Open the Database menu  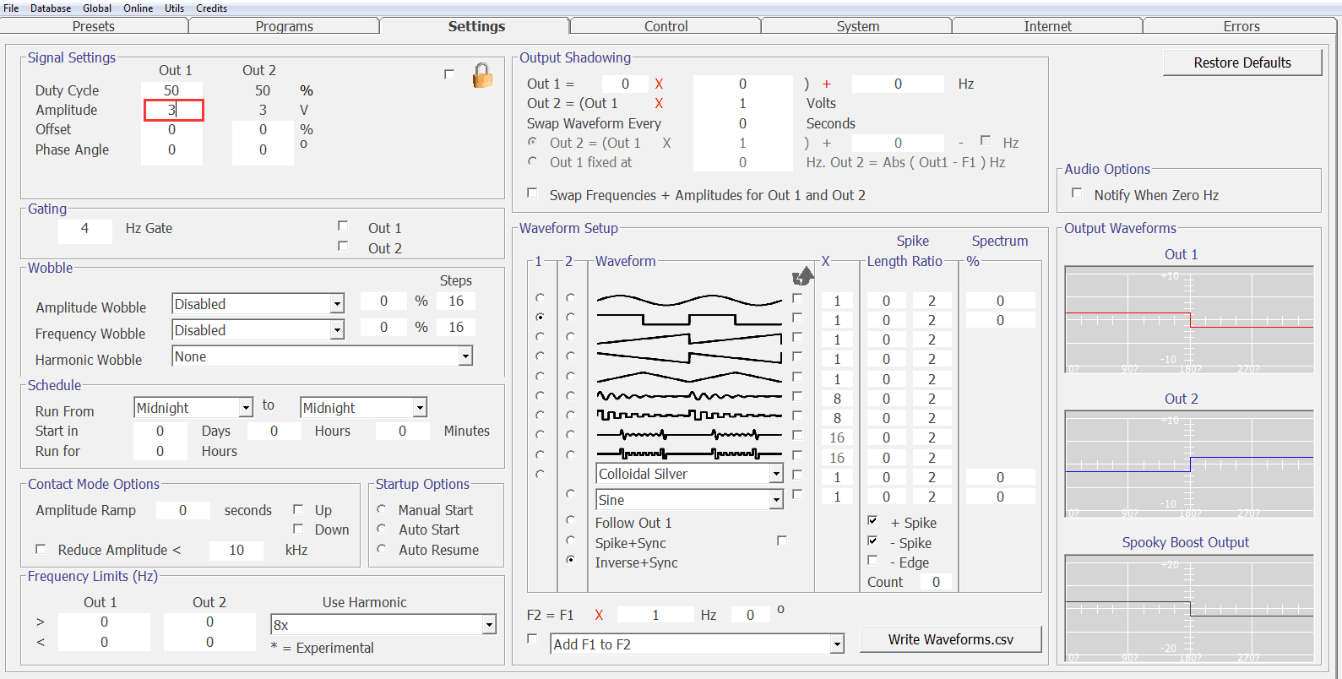(51, 8)
